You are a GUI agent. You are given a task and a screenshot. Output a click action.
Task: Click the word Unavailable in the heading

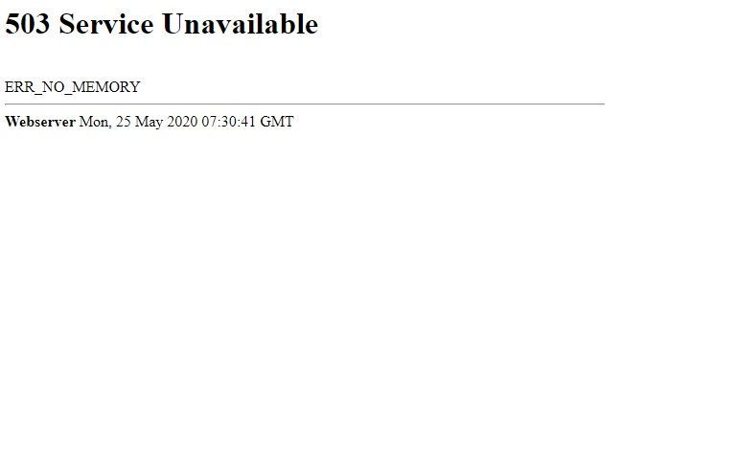coord(241,24)
